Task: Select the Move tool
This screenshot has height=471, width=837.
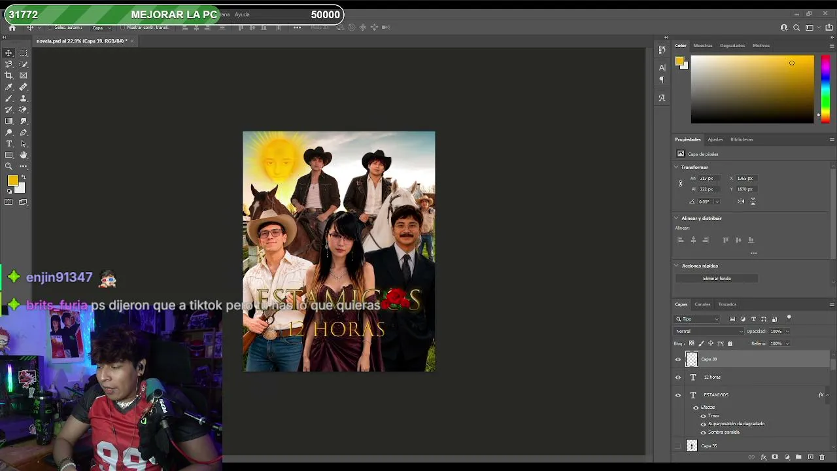Action: click(x=9, y=53)
